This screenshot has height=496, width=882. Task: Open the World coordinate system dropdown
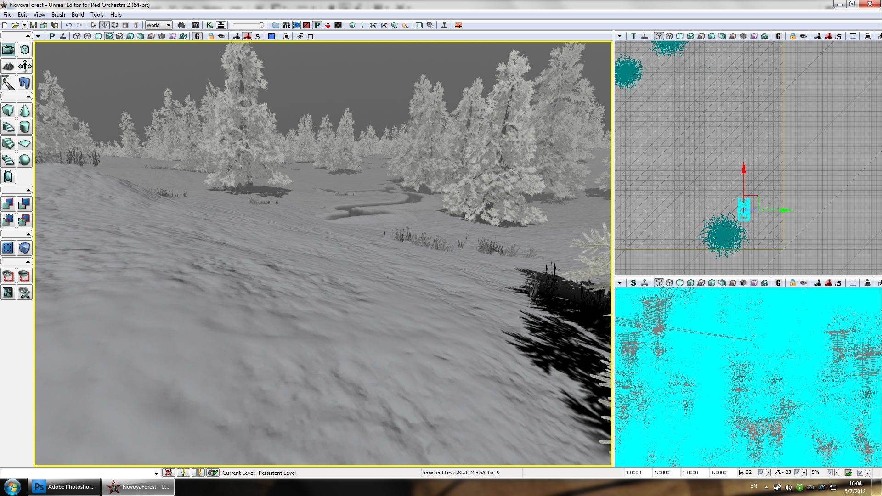coord(158,25)
